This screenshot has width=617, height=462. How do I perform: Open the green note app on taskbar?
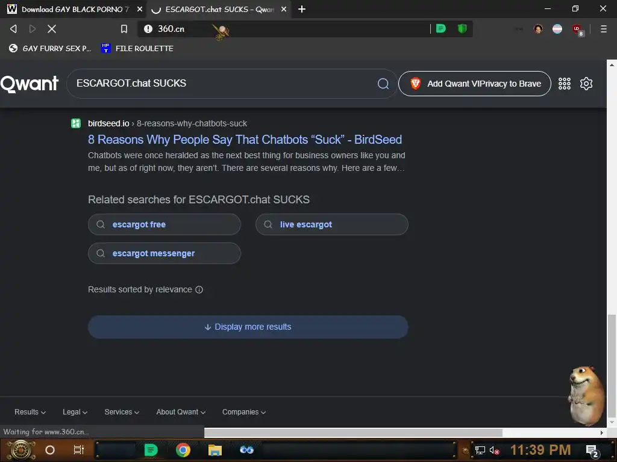(x=151, y=450)
